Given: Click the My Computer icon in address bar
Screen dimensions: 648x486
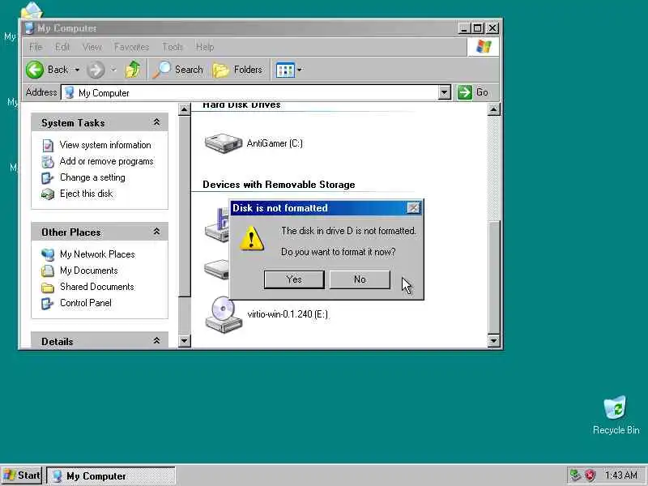Looking at the screenshot, I should click(x=70, y=92).
